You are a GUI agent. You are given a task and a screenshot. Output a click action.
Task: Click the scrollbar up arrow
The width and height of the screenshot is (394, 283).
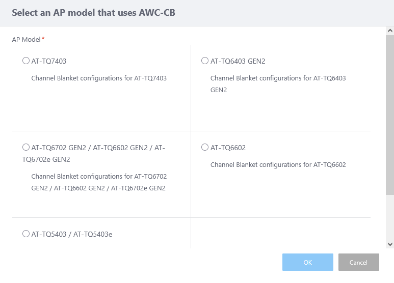[390, 31]
